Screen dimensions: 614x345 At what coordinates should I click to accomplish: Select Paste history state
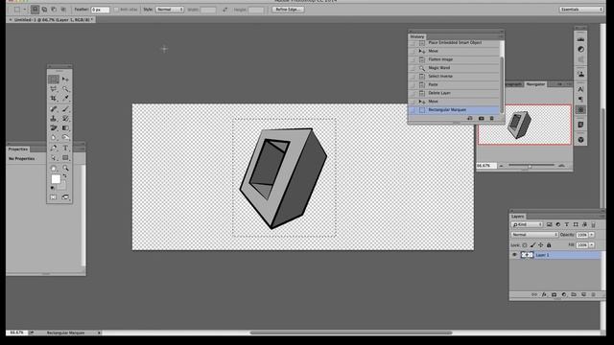click(454, 84)
